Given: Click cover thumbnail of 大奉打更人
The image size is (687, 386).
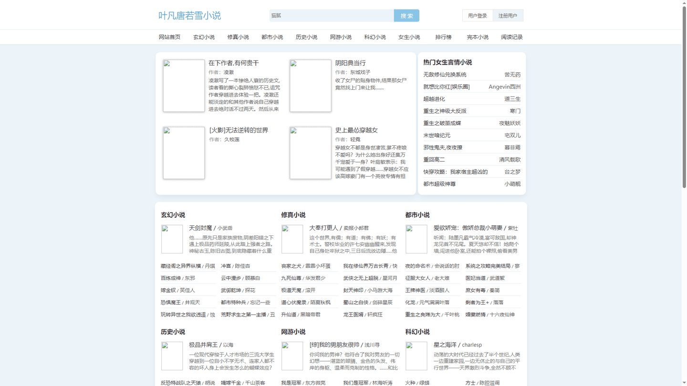Looking at the screenshot, I should click(x=292, y=239).
